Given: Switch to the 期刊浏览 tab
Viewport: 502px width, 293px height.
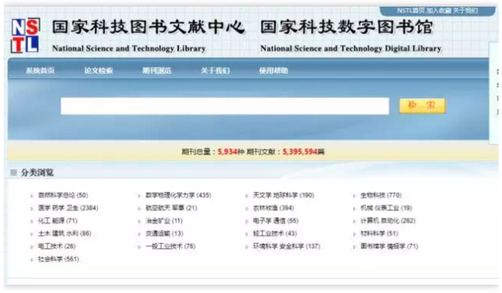Looking at the screenshot, I should (157, 71).
